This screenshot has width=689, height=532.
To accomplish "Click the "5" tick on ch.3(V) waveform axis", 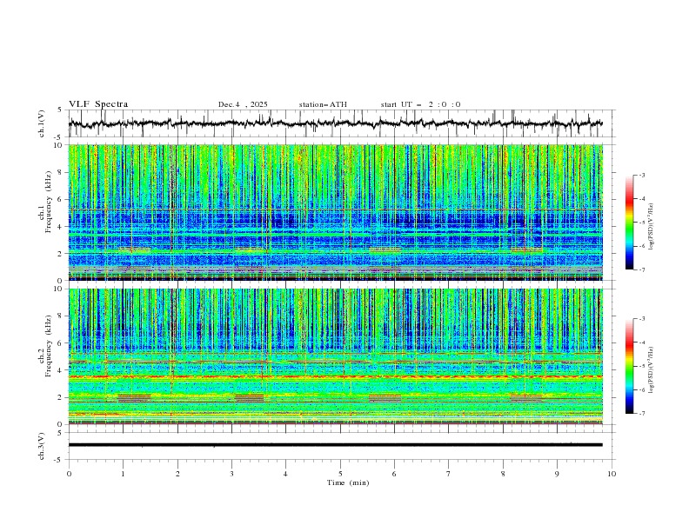I will pyautogui.click(x=60, y=433).
